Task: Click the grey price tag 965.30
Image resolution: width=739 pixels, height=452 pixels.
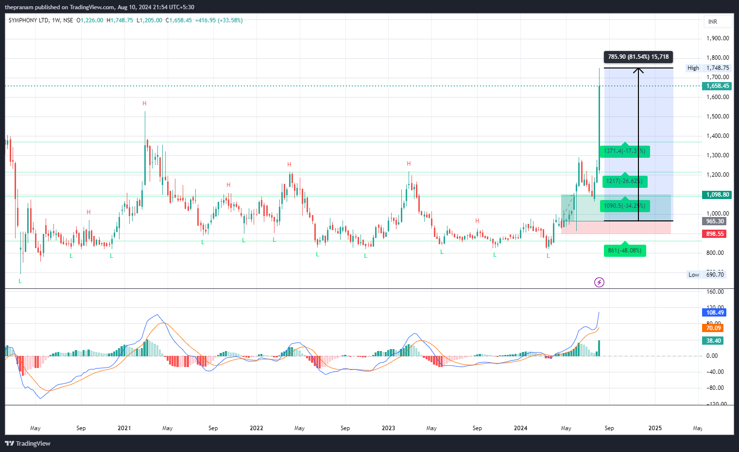Action: pyautogui.click(x=715, y=221)
